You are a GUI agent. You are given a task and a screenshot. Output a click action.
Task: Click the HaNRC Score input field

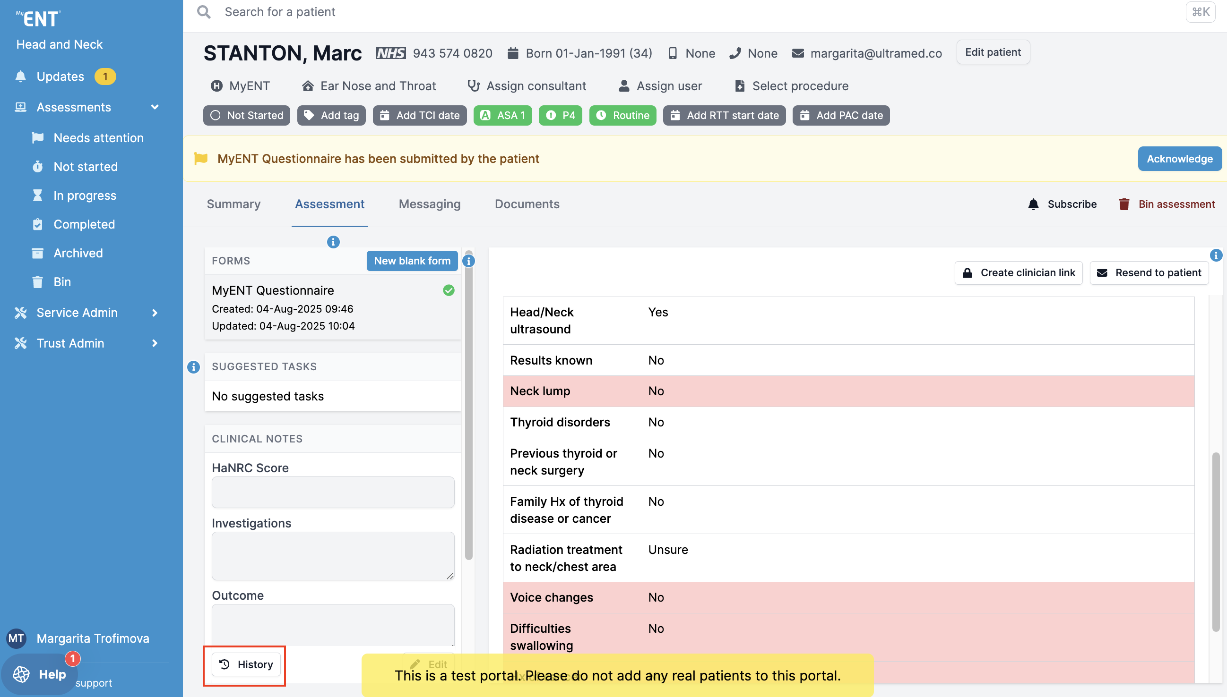[333, 492]
